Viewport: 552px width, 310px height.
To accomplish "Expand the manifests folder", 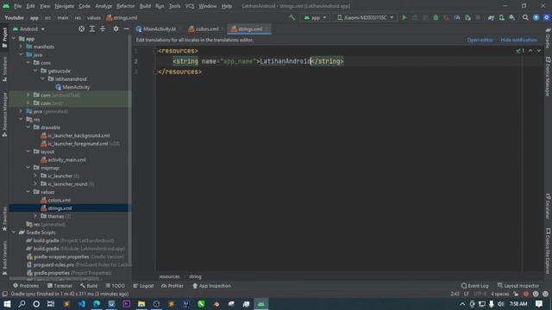I will [21, 46].
